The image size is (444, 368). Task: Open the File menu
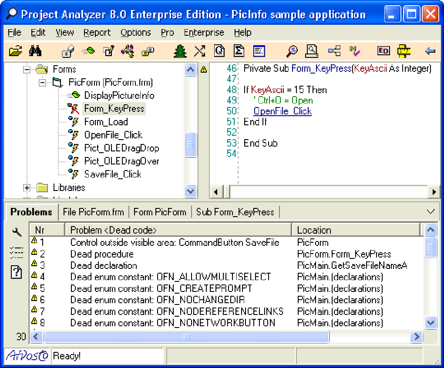14,33
